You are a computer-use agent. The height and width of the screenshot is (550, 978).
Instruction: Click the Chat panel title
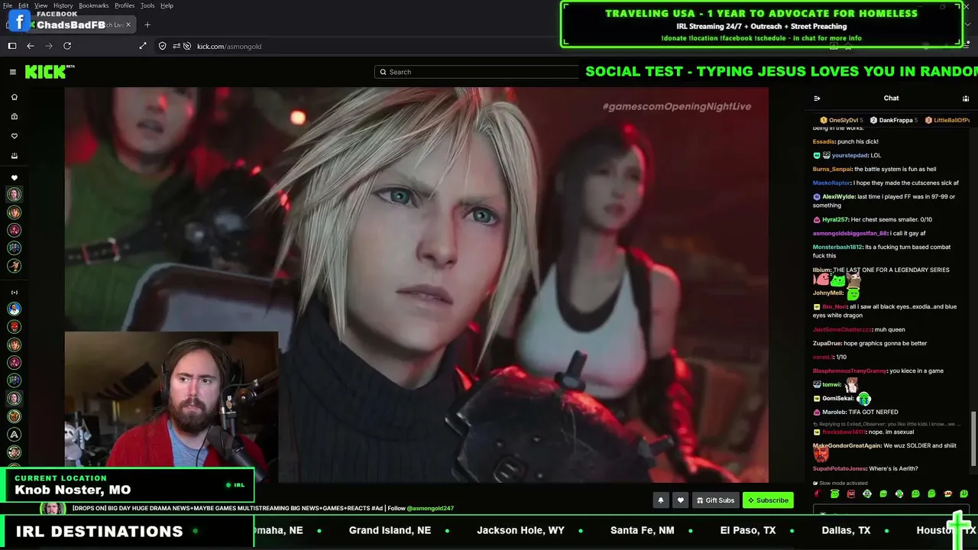891,98
